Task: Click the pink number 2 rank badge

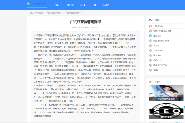Action: 150,31
